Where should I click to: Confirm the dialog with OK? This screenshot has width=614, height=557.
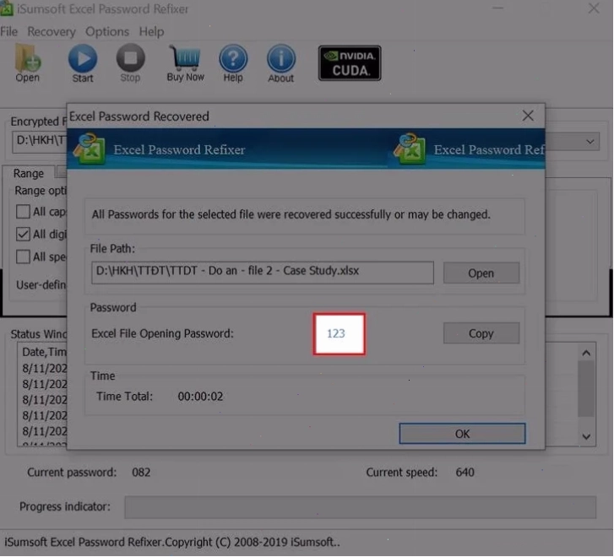pos(463,434)
